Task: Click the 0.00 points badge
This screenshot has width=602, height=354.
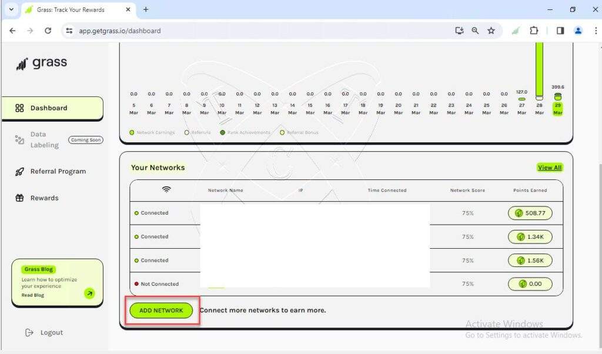Action: click(530, 284)
